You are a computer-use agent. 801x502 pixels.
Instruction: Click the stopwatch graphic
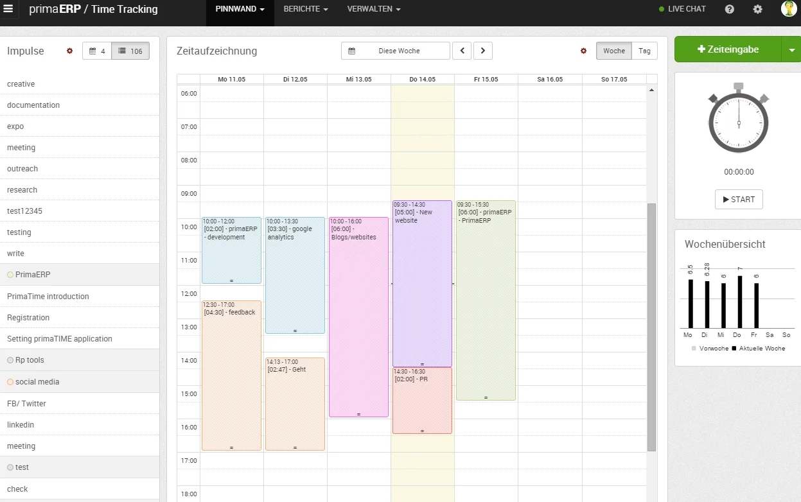coord(739,118)
